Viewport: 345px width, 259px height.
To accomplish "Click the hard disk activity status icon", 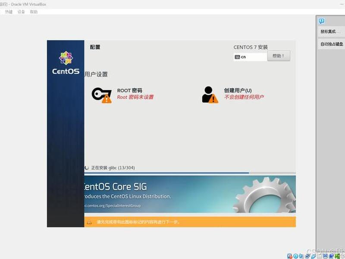I will pos(290,256).
